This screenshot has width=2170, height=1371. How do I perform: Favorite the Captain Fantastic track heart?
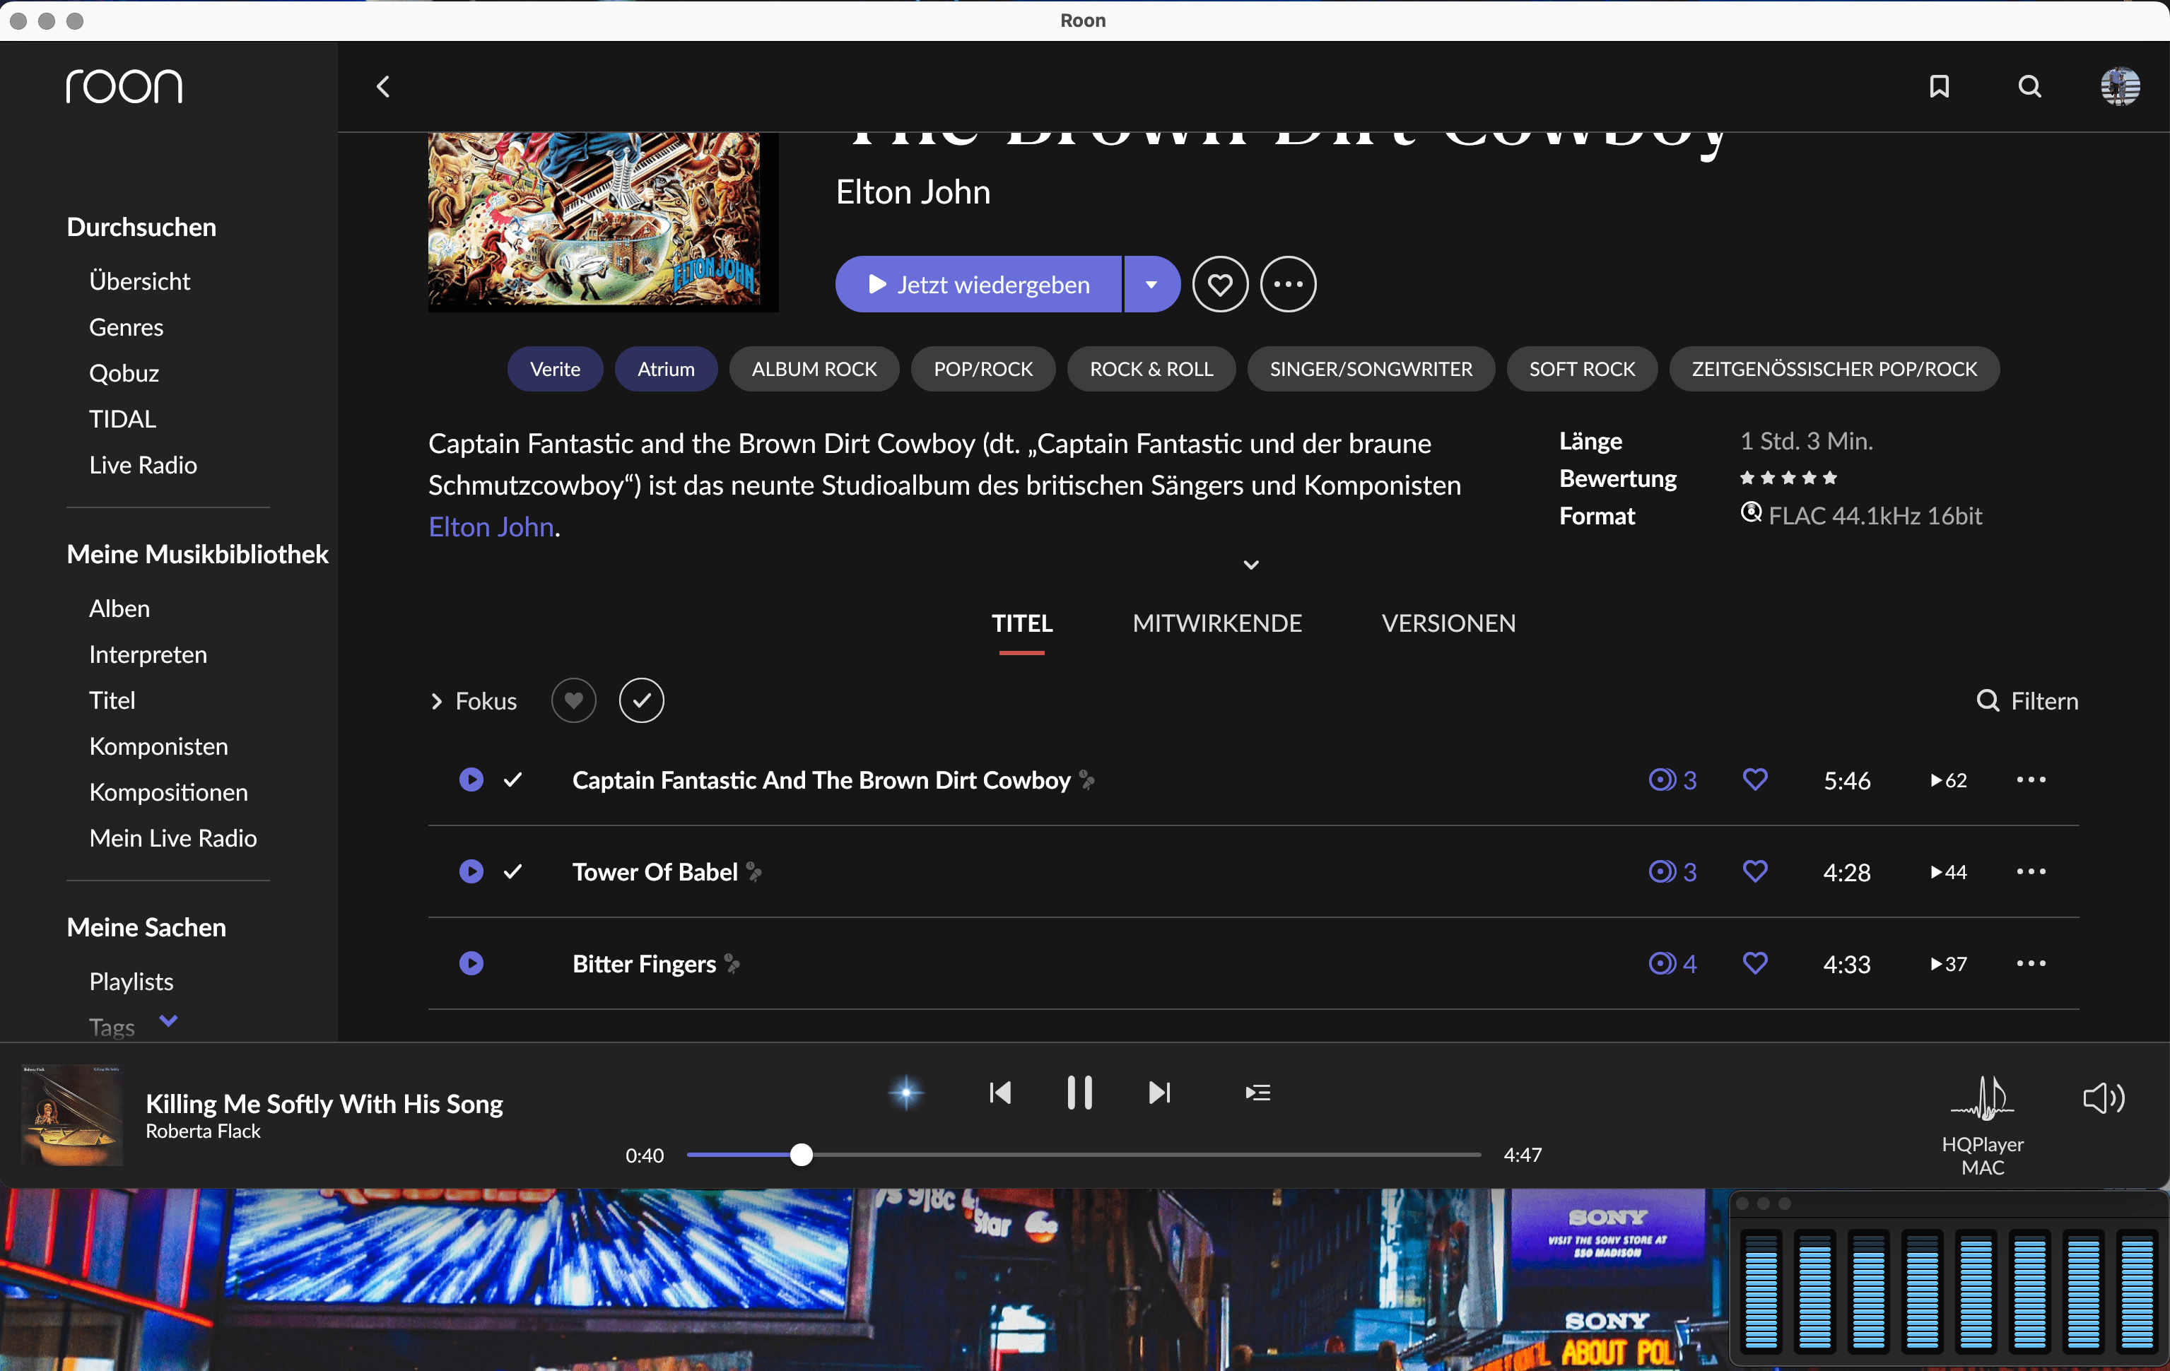click(1754, 779)
